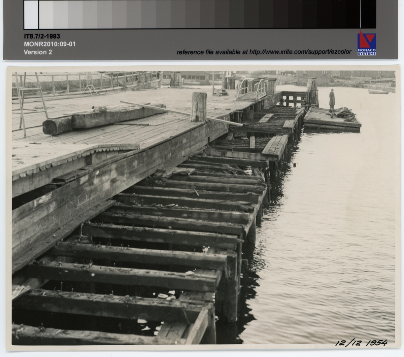Click the man standing on the floating raft

click(x=332, y=100)
